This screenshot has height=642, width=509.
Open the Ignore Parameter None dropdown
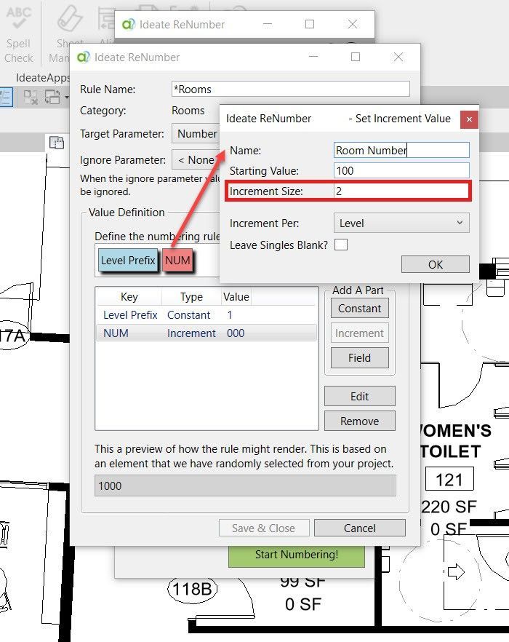196,159
